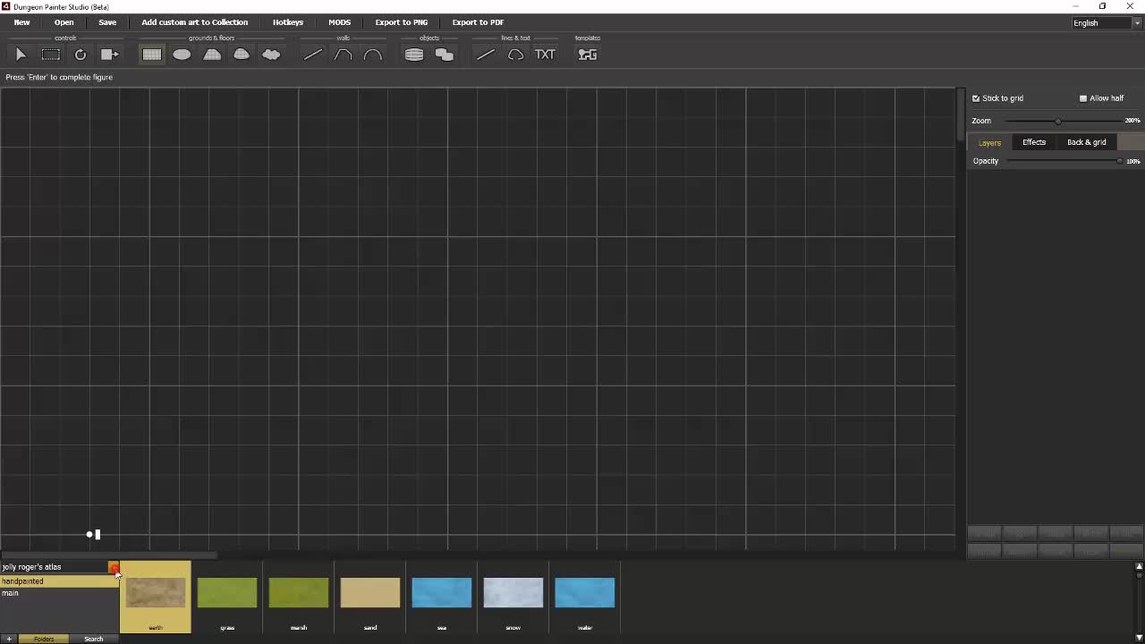
Task: Click Export to PNG
Action: point(401,22)
